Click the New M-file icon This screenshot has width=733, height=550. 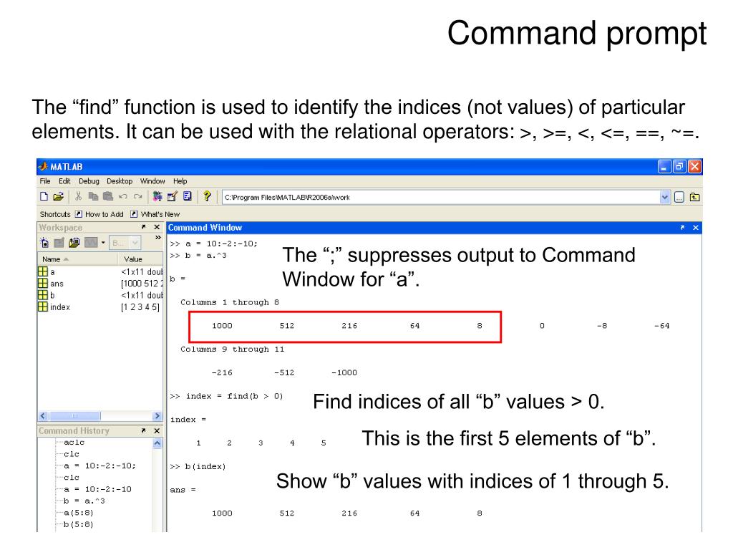44,197
